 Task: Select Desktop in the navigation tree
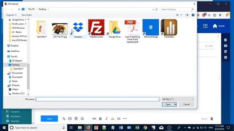[x=15, y=65]
